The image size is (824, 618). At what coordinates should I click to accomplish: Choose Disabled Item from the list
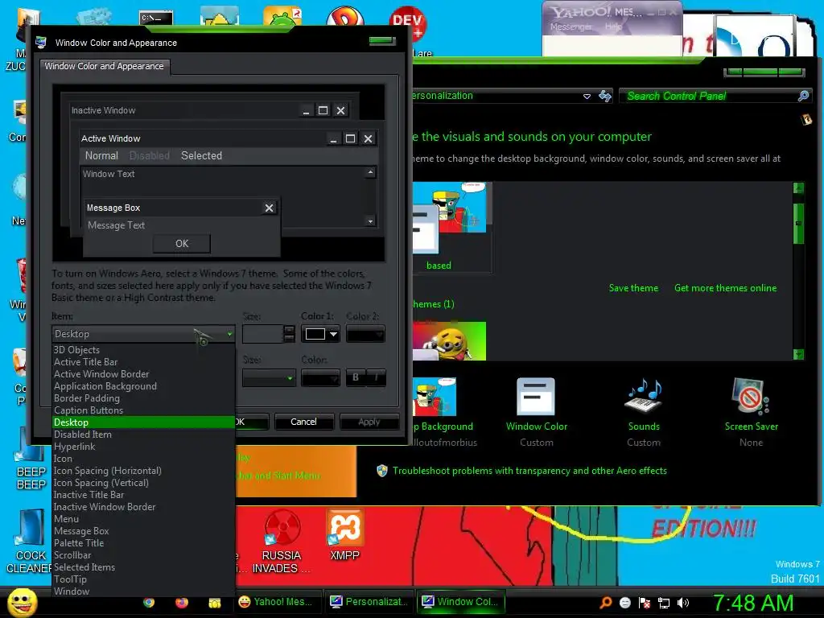[x=143, y=435]
